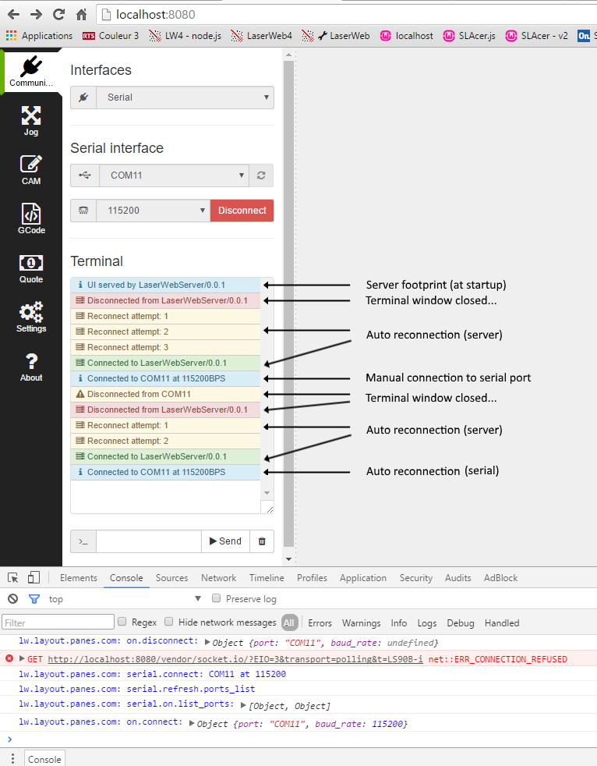Viewport: 597px width, 766px height.
Task: Select the DevTools inspect element icon
Action: coord(13,578)
